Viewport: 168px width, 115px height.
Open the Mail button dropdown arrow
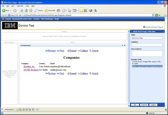66,11
